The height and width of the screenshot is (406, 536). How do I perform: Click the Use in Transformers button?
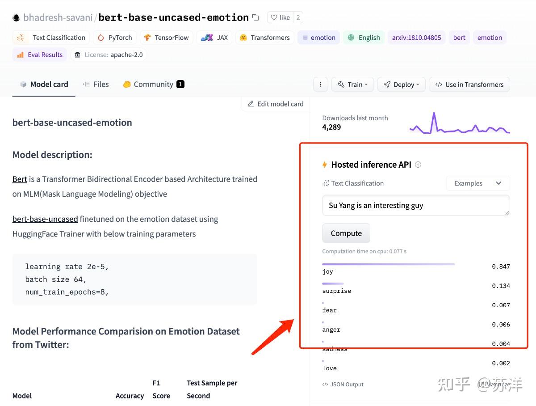click(469, 85)
